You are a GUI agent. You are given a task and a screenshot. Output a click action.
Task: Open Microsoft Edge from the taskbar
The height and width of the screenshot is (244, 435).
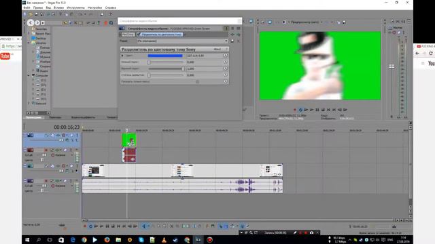pyautogui.click(x=73, y=240)
